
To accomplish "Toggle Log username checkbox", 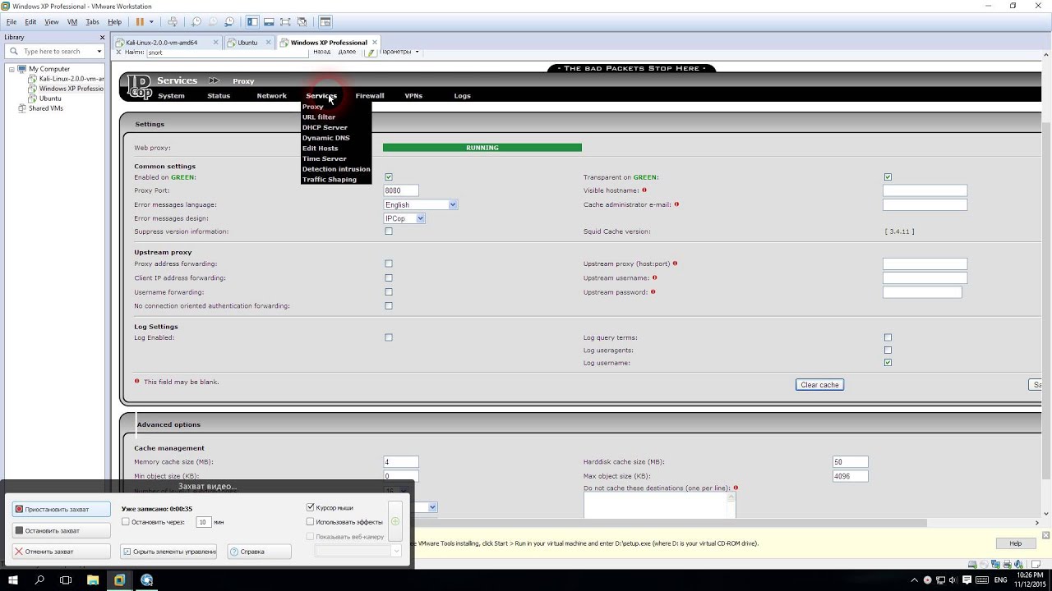I will click(888, 363).
